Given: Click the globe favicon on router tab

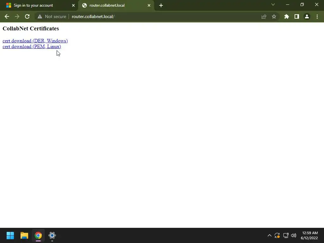Looking at the screenshot, I should point(84,5).
